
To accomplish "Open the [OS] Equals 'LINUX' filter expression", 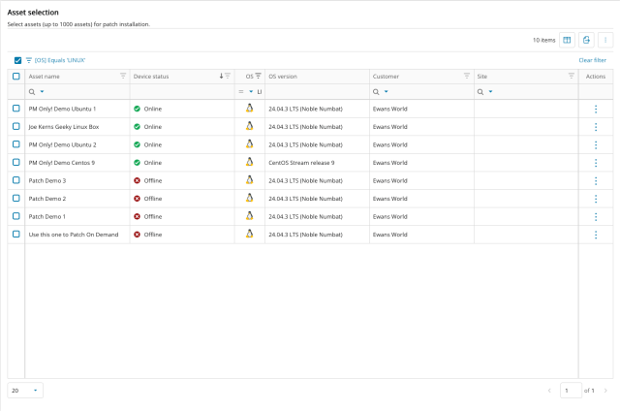I will [x=59, y=60].
